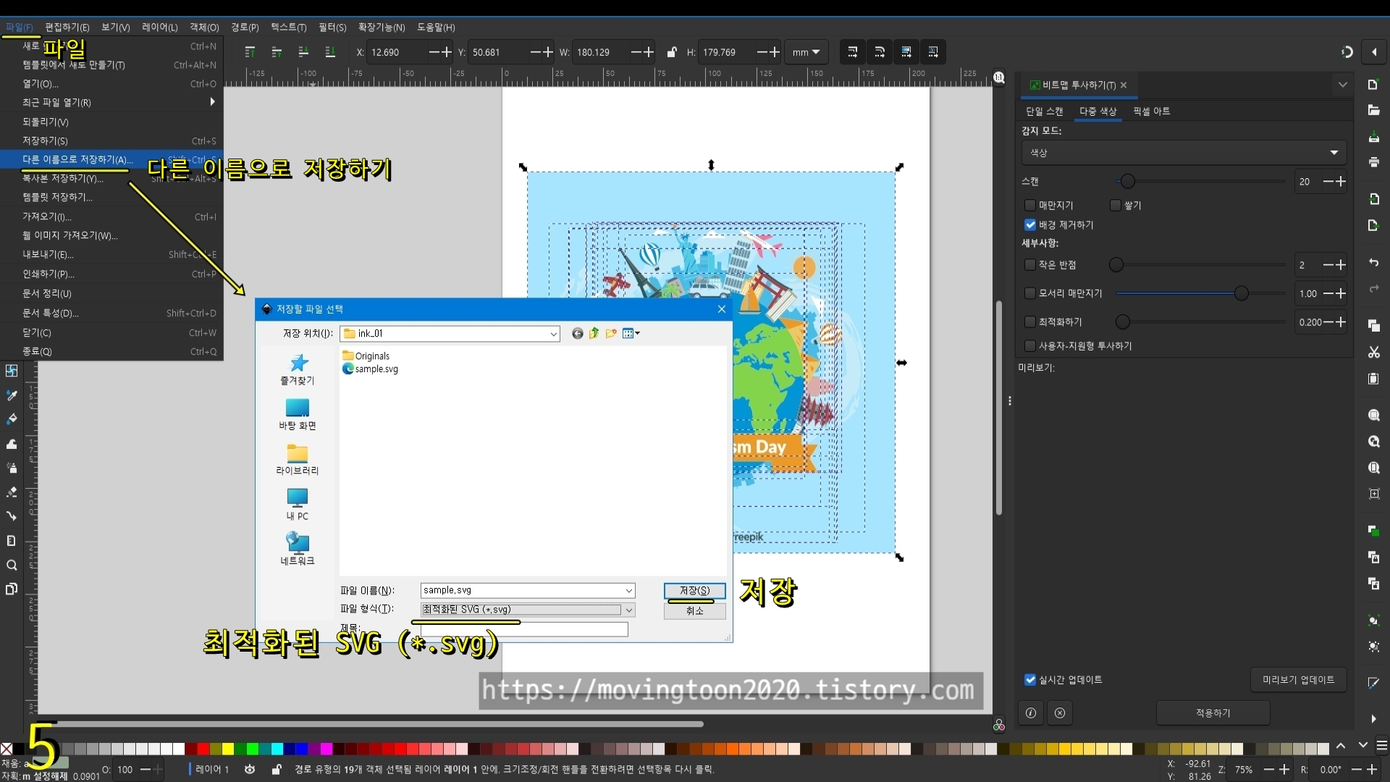Click 내 PC shortcut in save dialog
Image resolution: width=1390 pixels, height=782 pixels.
point(297,505)
